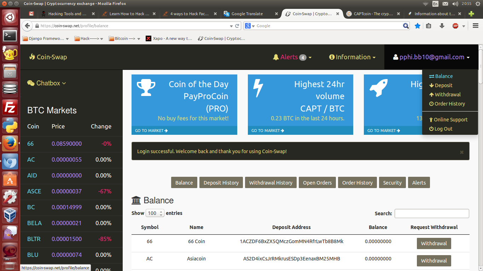Choose Online Support from the account menu
The image size is (483, 271).
coord(448,120)
